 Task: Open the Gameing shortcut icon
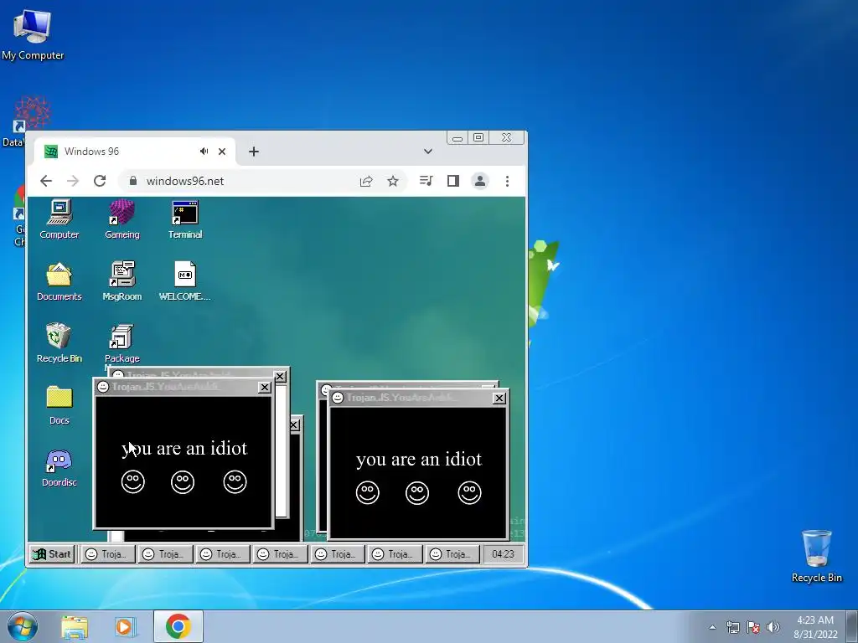tap(122, 219)
